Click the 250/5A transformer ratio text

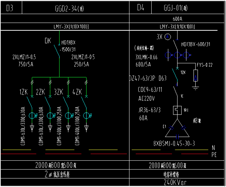(81, 64)
